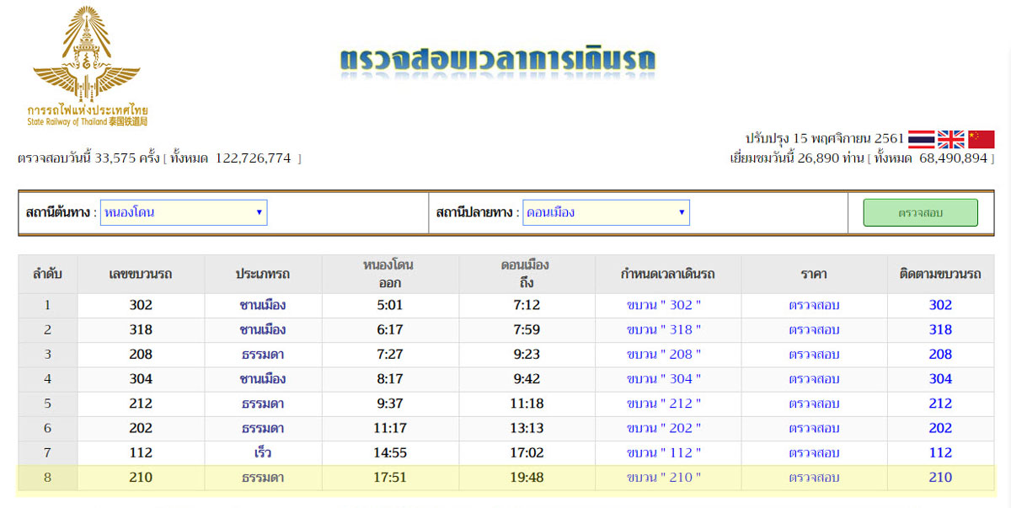Click train type เร็ว in row 7

pyautogui.click(x=263, y=452)
